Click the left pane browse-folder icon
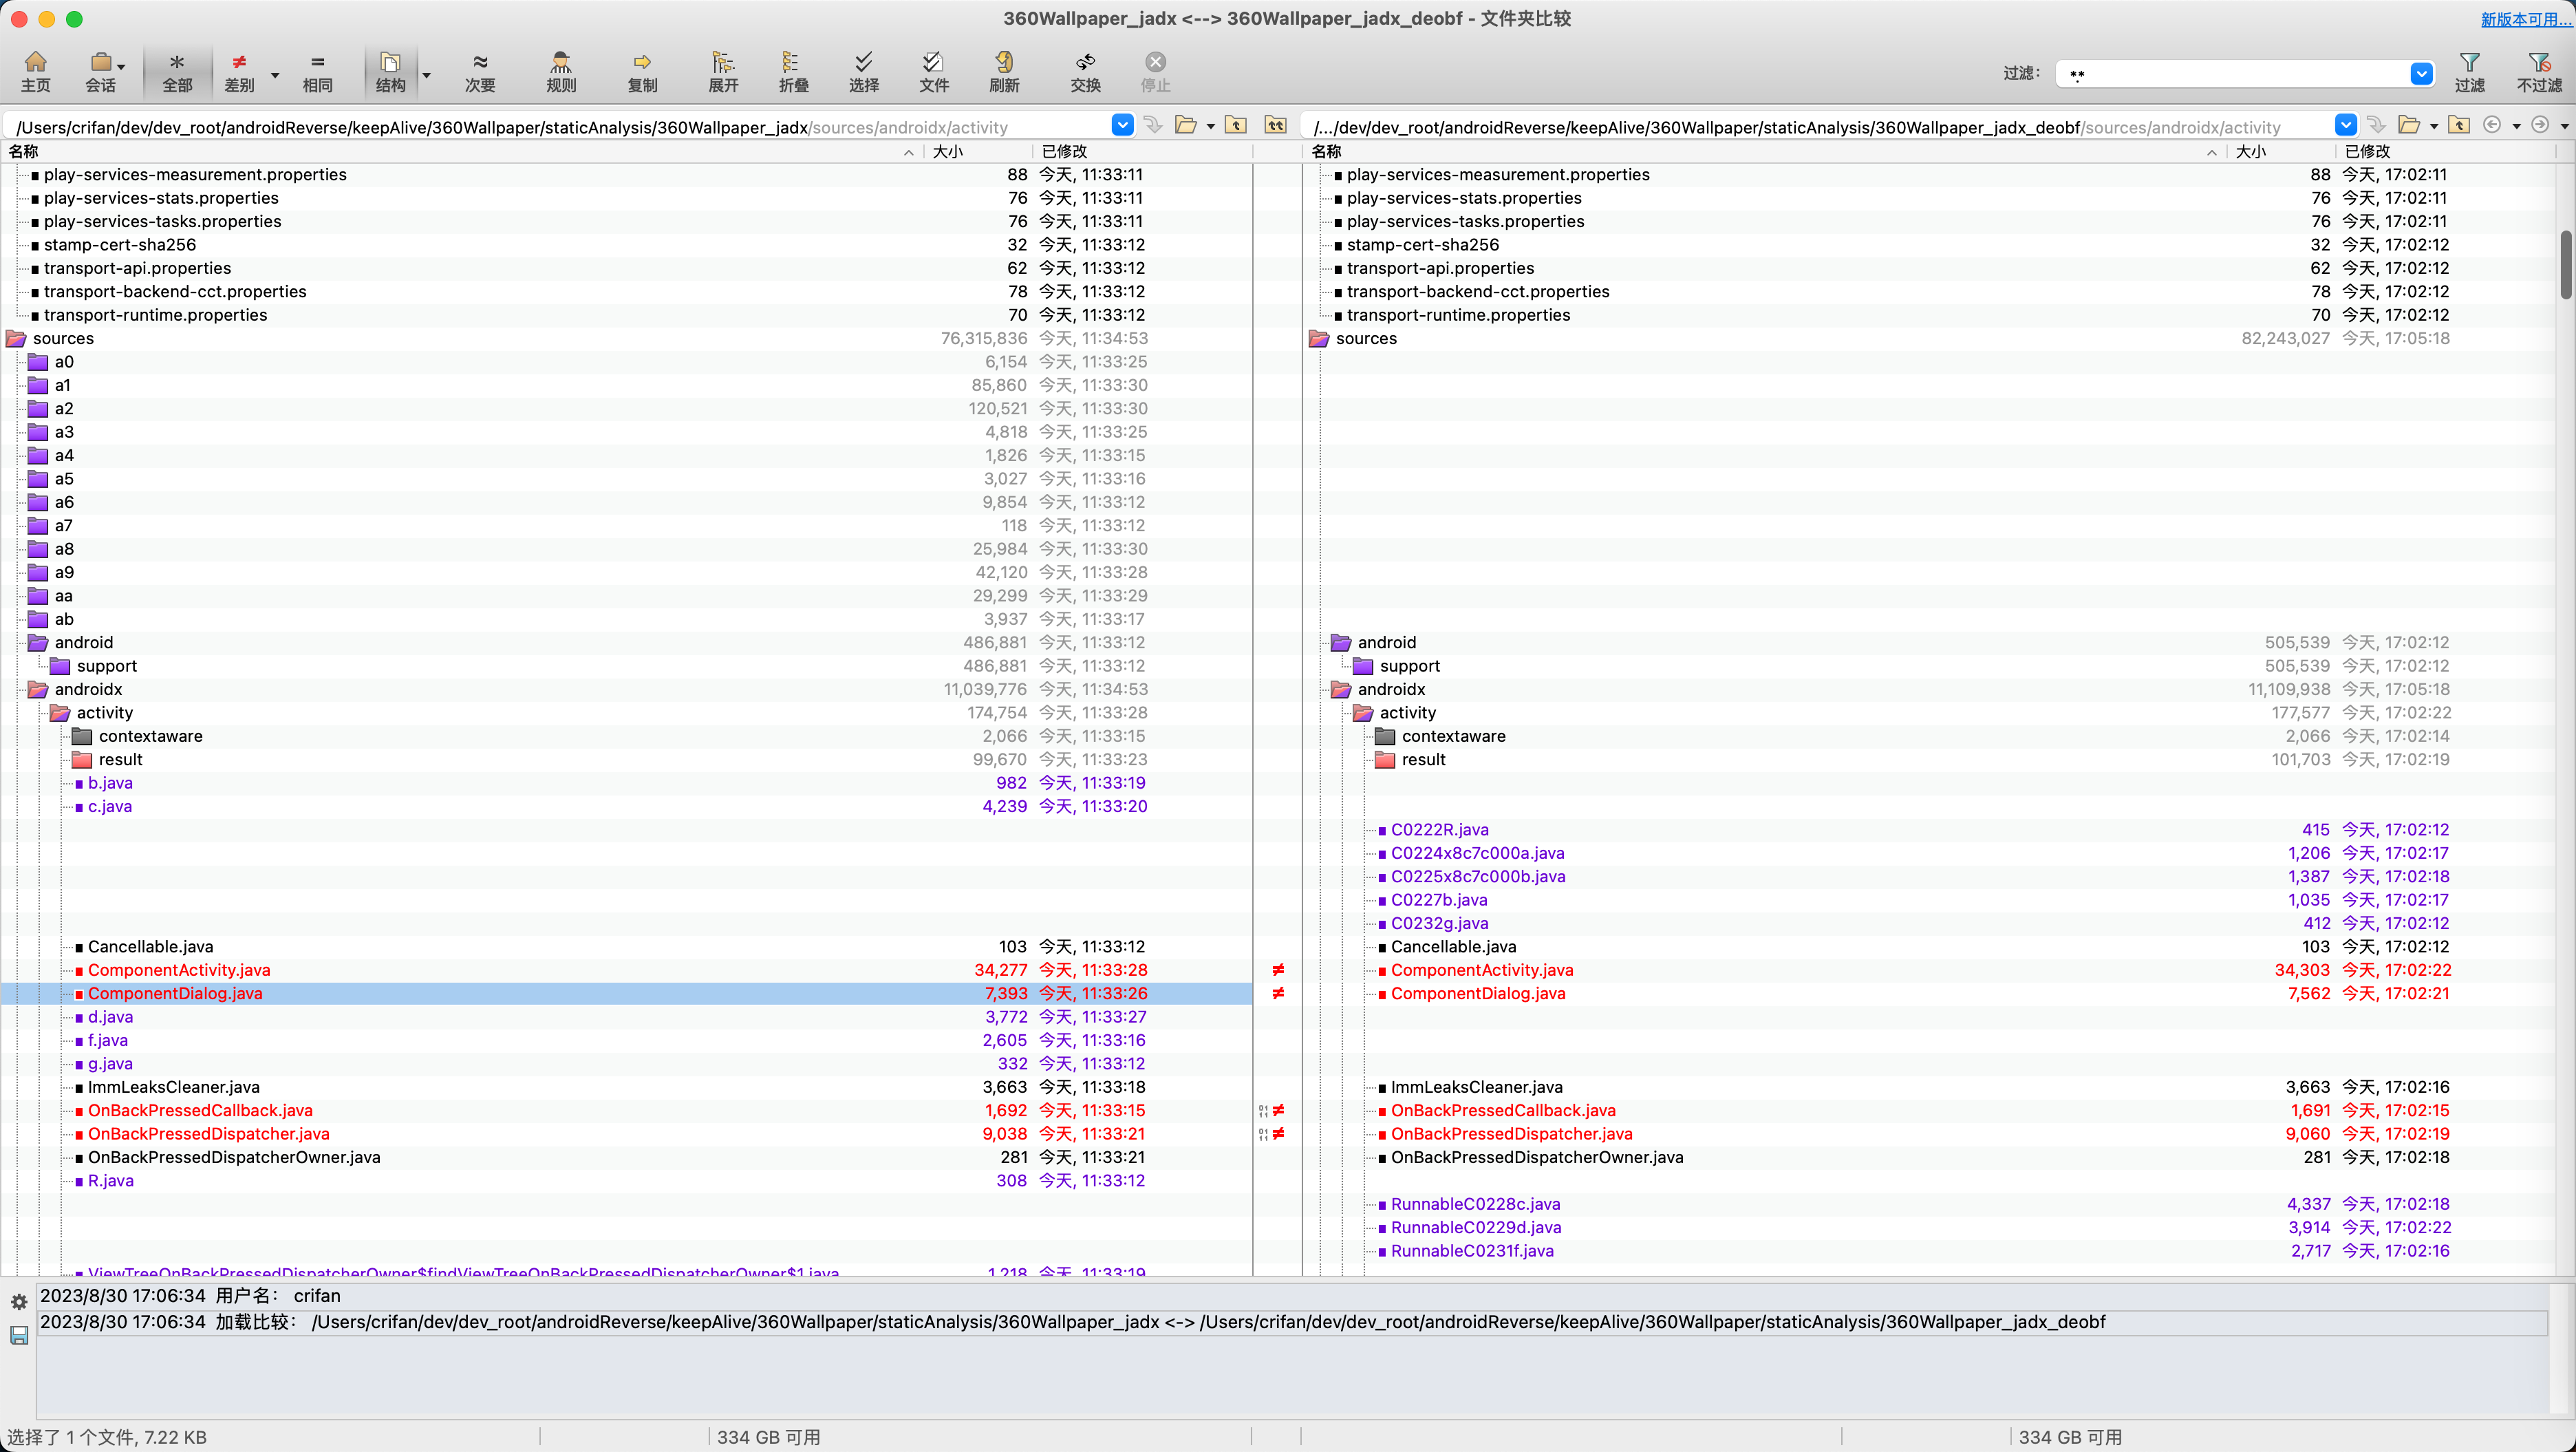Viewport: 2576px width, 1452px height. point(1185,125)
